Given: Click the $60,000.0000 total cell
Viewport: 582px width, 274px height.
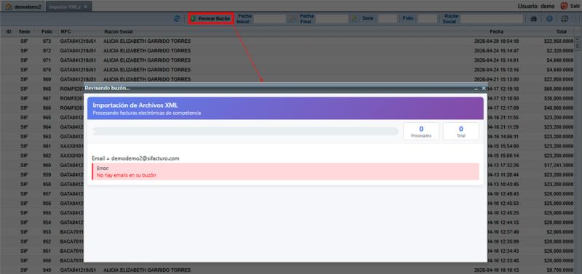Looking at the screenshot, I should tap(559, 89).
